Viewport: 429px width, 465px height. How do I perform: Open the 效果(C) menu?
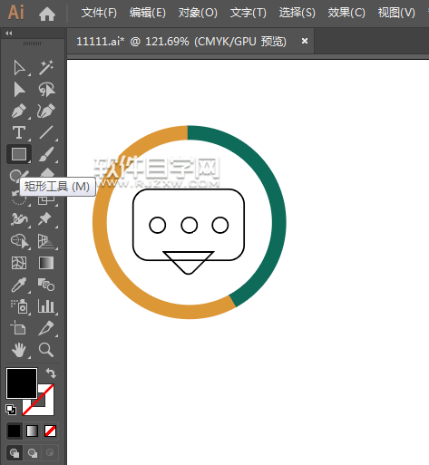346,13
